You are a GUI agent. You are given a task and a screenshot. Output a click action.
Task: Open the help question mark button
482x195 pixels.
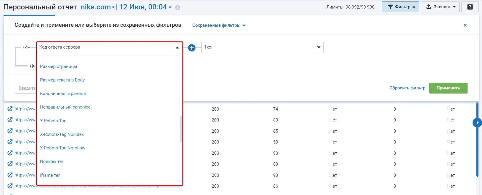pos(470,7)
